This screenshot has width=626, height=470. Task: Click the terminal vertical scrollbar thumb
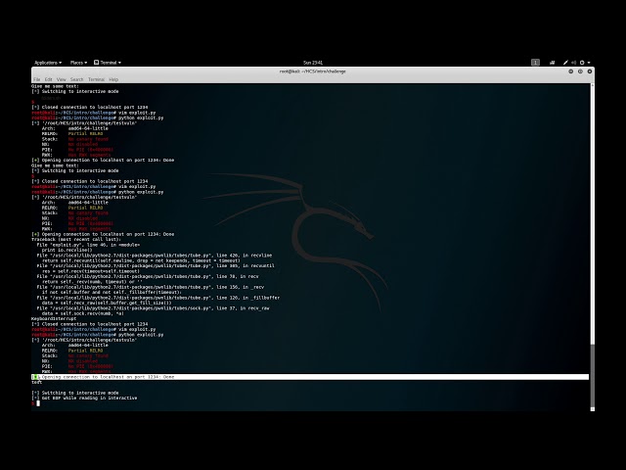click(593, 376)
